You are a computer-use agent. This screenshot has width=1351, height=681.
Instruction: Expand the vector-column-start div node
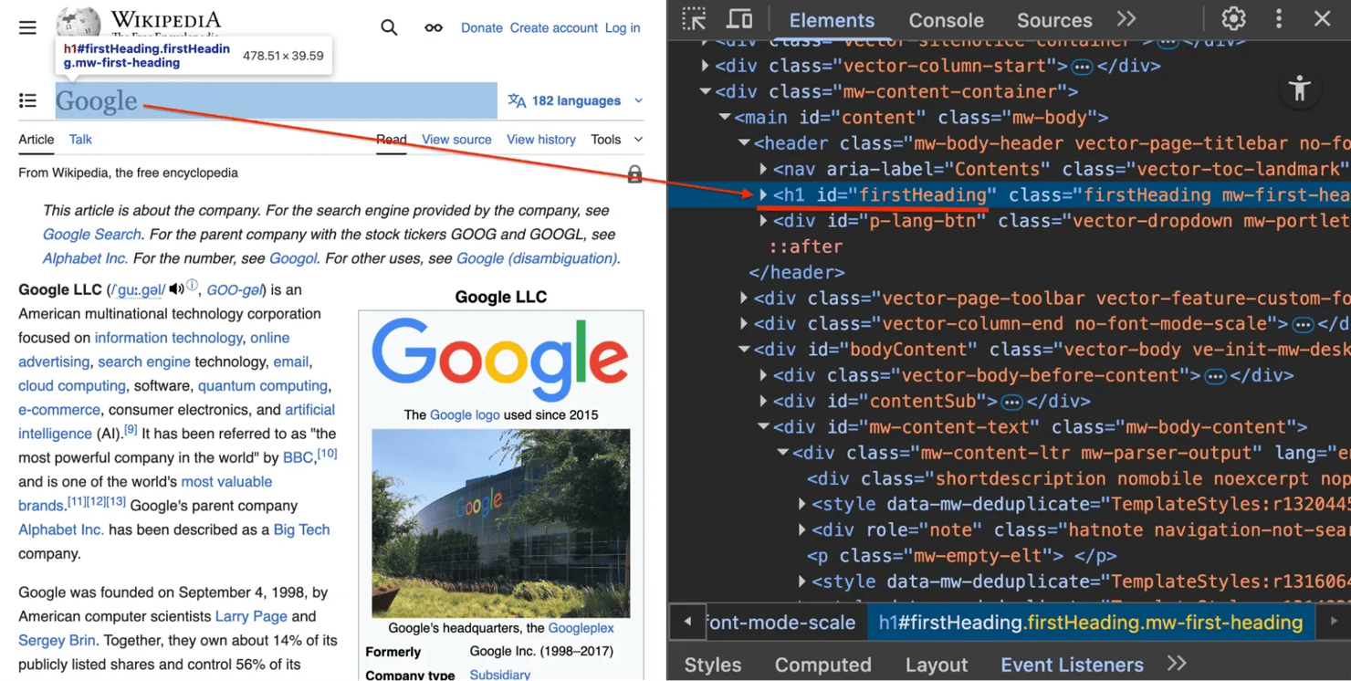pyautogui.click(x=705, y=66)
